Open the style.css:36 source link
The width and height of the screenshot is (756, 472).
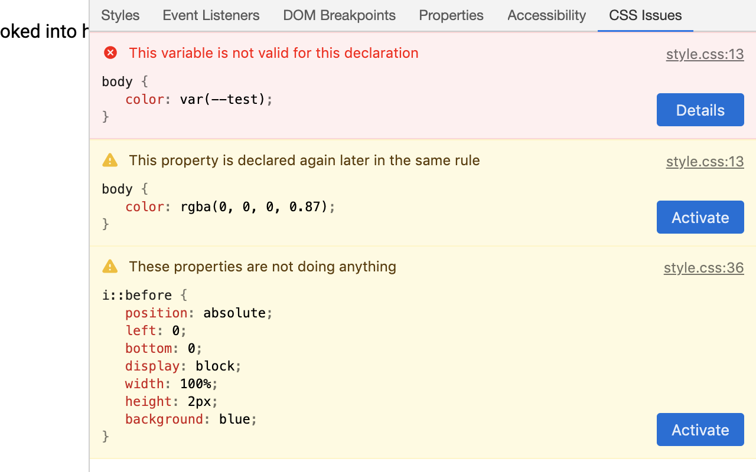tap(703, 268)
